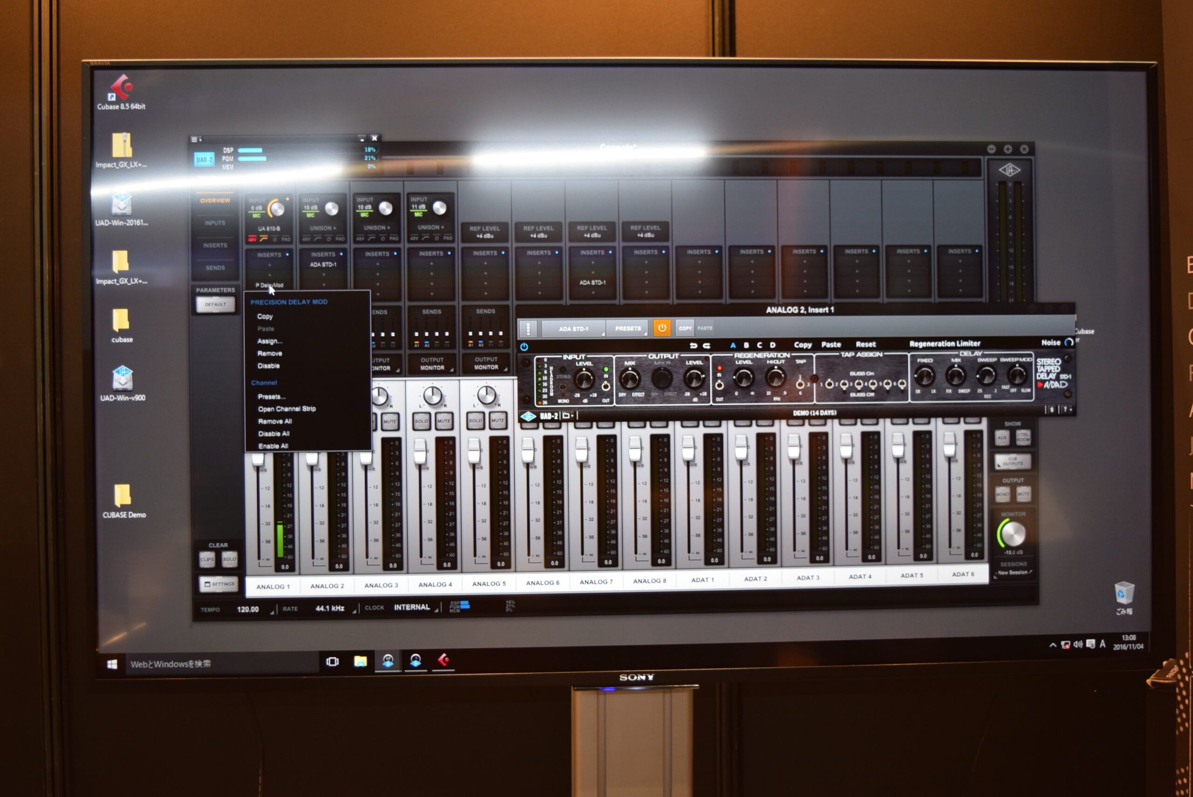Choose Assign... in the context menu
This screenshot has height=797, width=1193.
269,341
